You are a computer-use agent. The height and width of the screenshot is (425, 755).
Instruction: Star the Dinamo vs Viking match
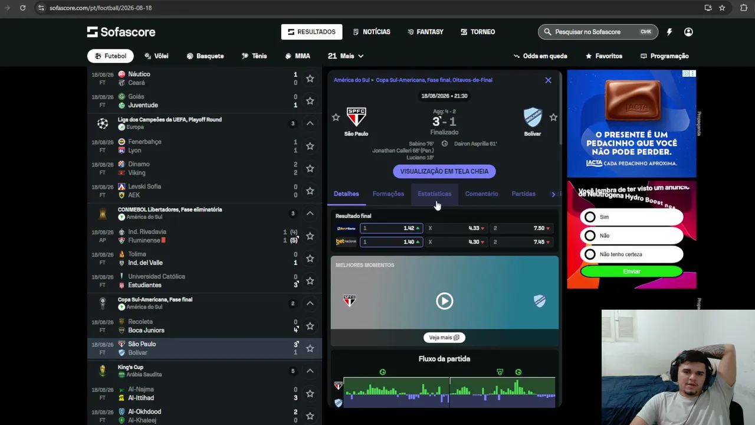pyautogui.click(x=310, y=168)
